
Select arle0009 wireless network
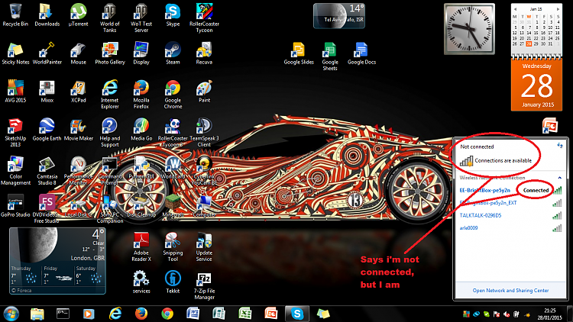(x=510, y=228)
